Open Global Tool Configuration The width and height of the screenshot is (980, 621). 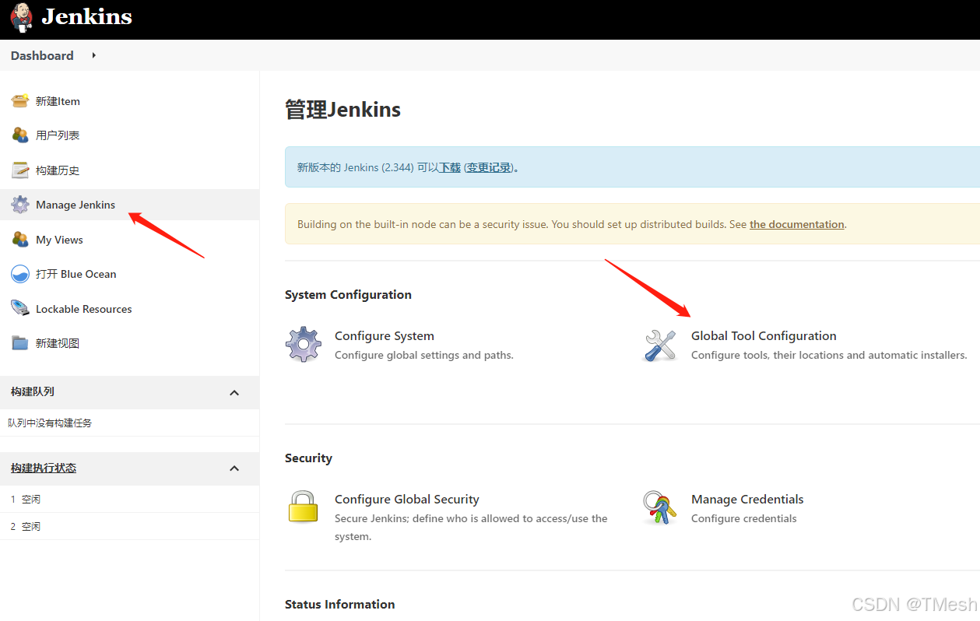tap(764, 336)
